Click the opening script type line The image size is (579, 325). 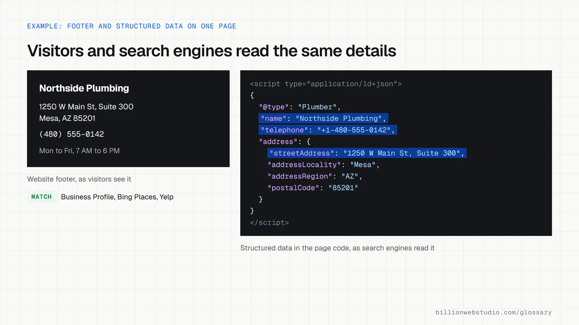(x=326, y=84)
